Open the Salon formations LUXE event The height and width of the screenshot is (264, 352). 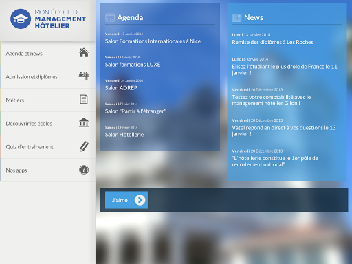[x=133, y=65]
